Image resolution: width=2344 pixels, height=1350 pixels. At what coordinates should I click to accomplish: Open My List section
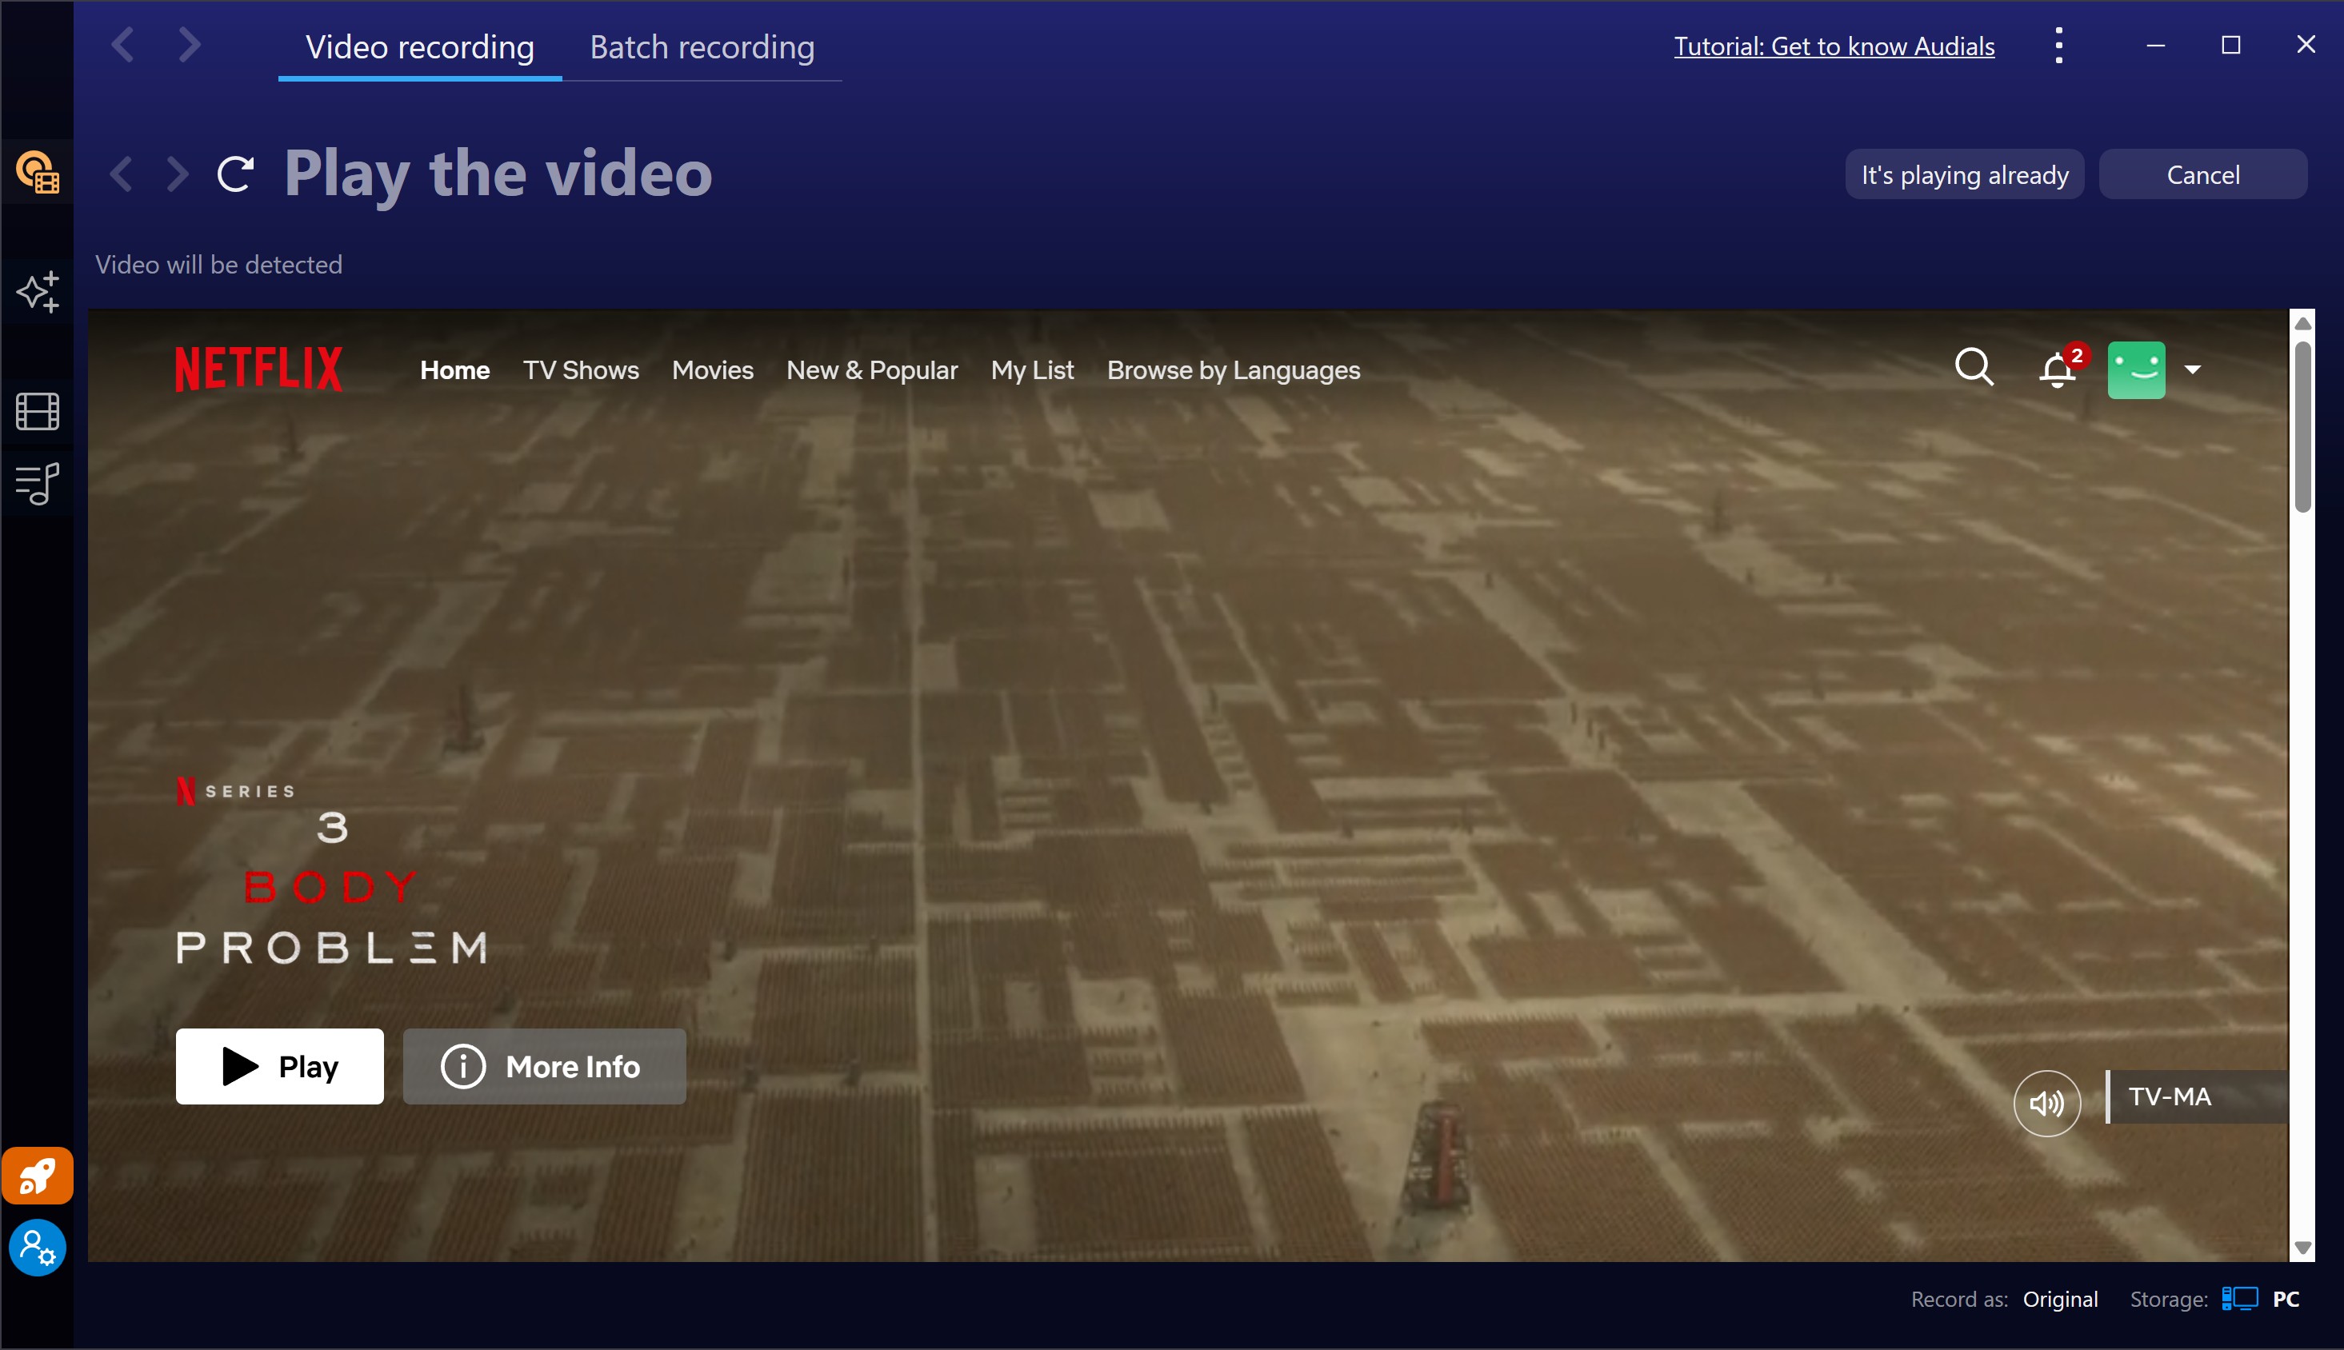tap(1032, 370)
